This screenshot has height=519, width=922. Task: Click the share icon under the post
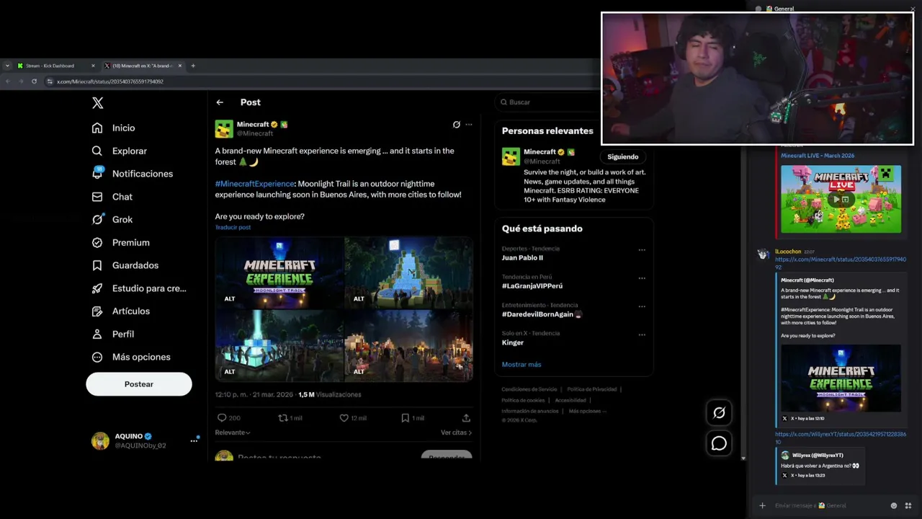(466, 417)
